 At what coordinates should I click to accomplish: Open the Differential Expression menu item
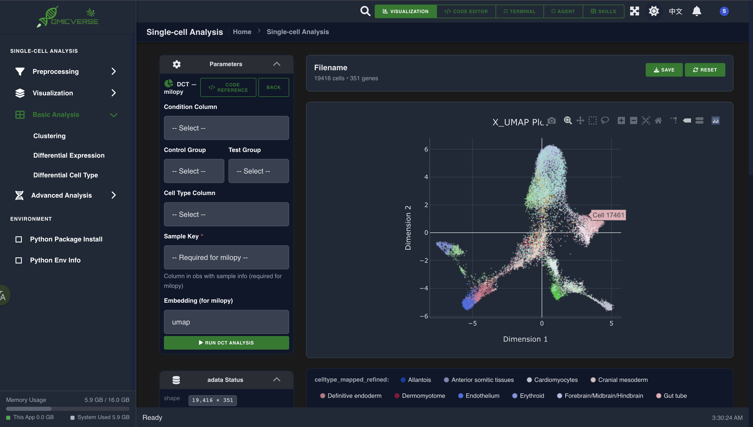click(69, 155)
